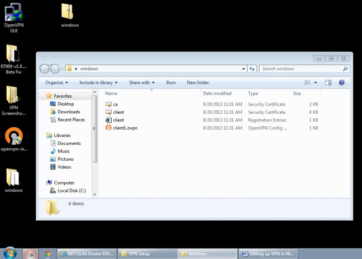Open the Organize dropdown menu
Image resolution: width=362 pixels, height=259 pixels.
pos(56,82)
